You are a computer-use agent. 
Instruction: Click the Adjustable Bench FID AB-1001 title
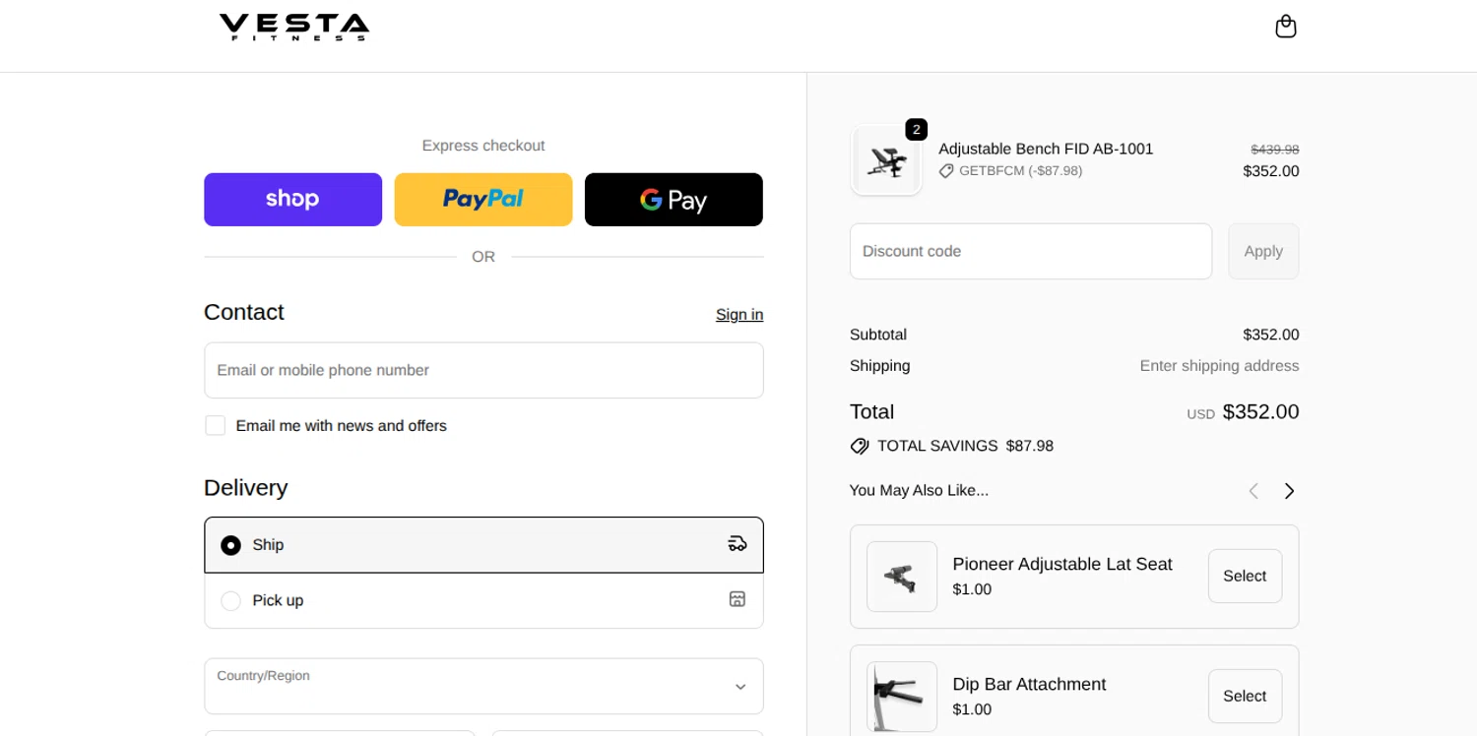1046,149
